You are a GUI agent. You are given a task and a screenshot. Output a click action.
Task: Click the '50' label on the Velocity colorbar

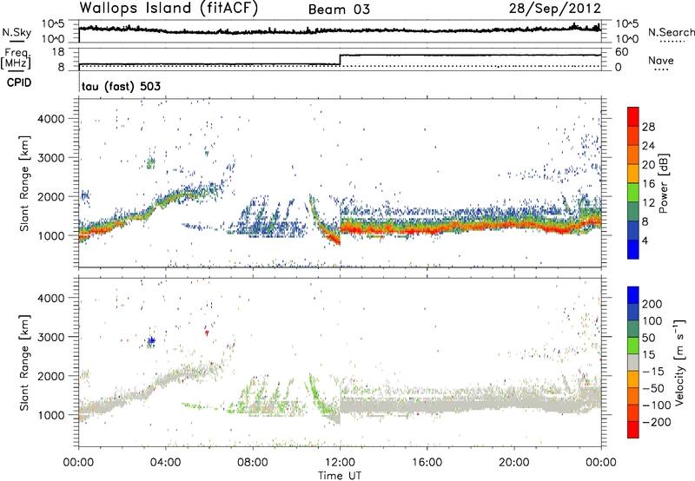[649, 338]
